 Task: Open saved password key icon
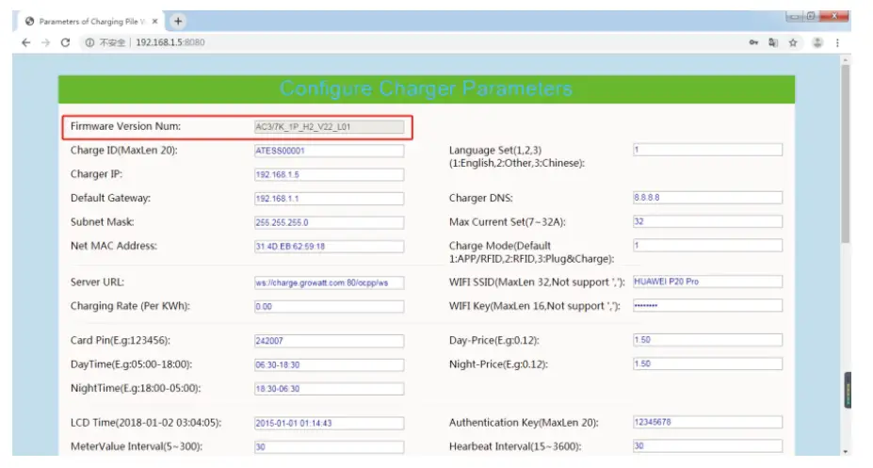(x=753, y=42)
